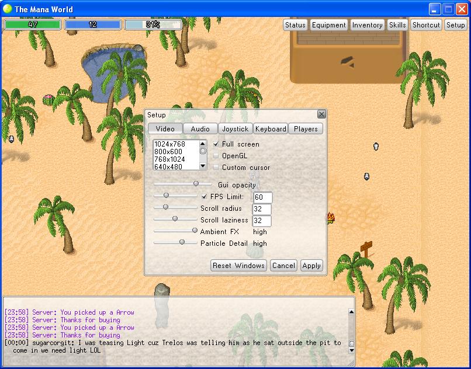
Task: Click the Setup button in top bar
Action: 455,25
